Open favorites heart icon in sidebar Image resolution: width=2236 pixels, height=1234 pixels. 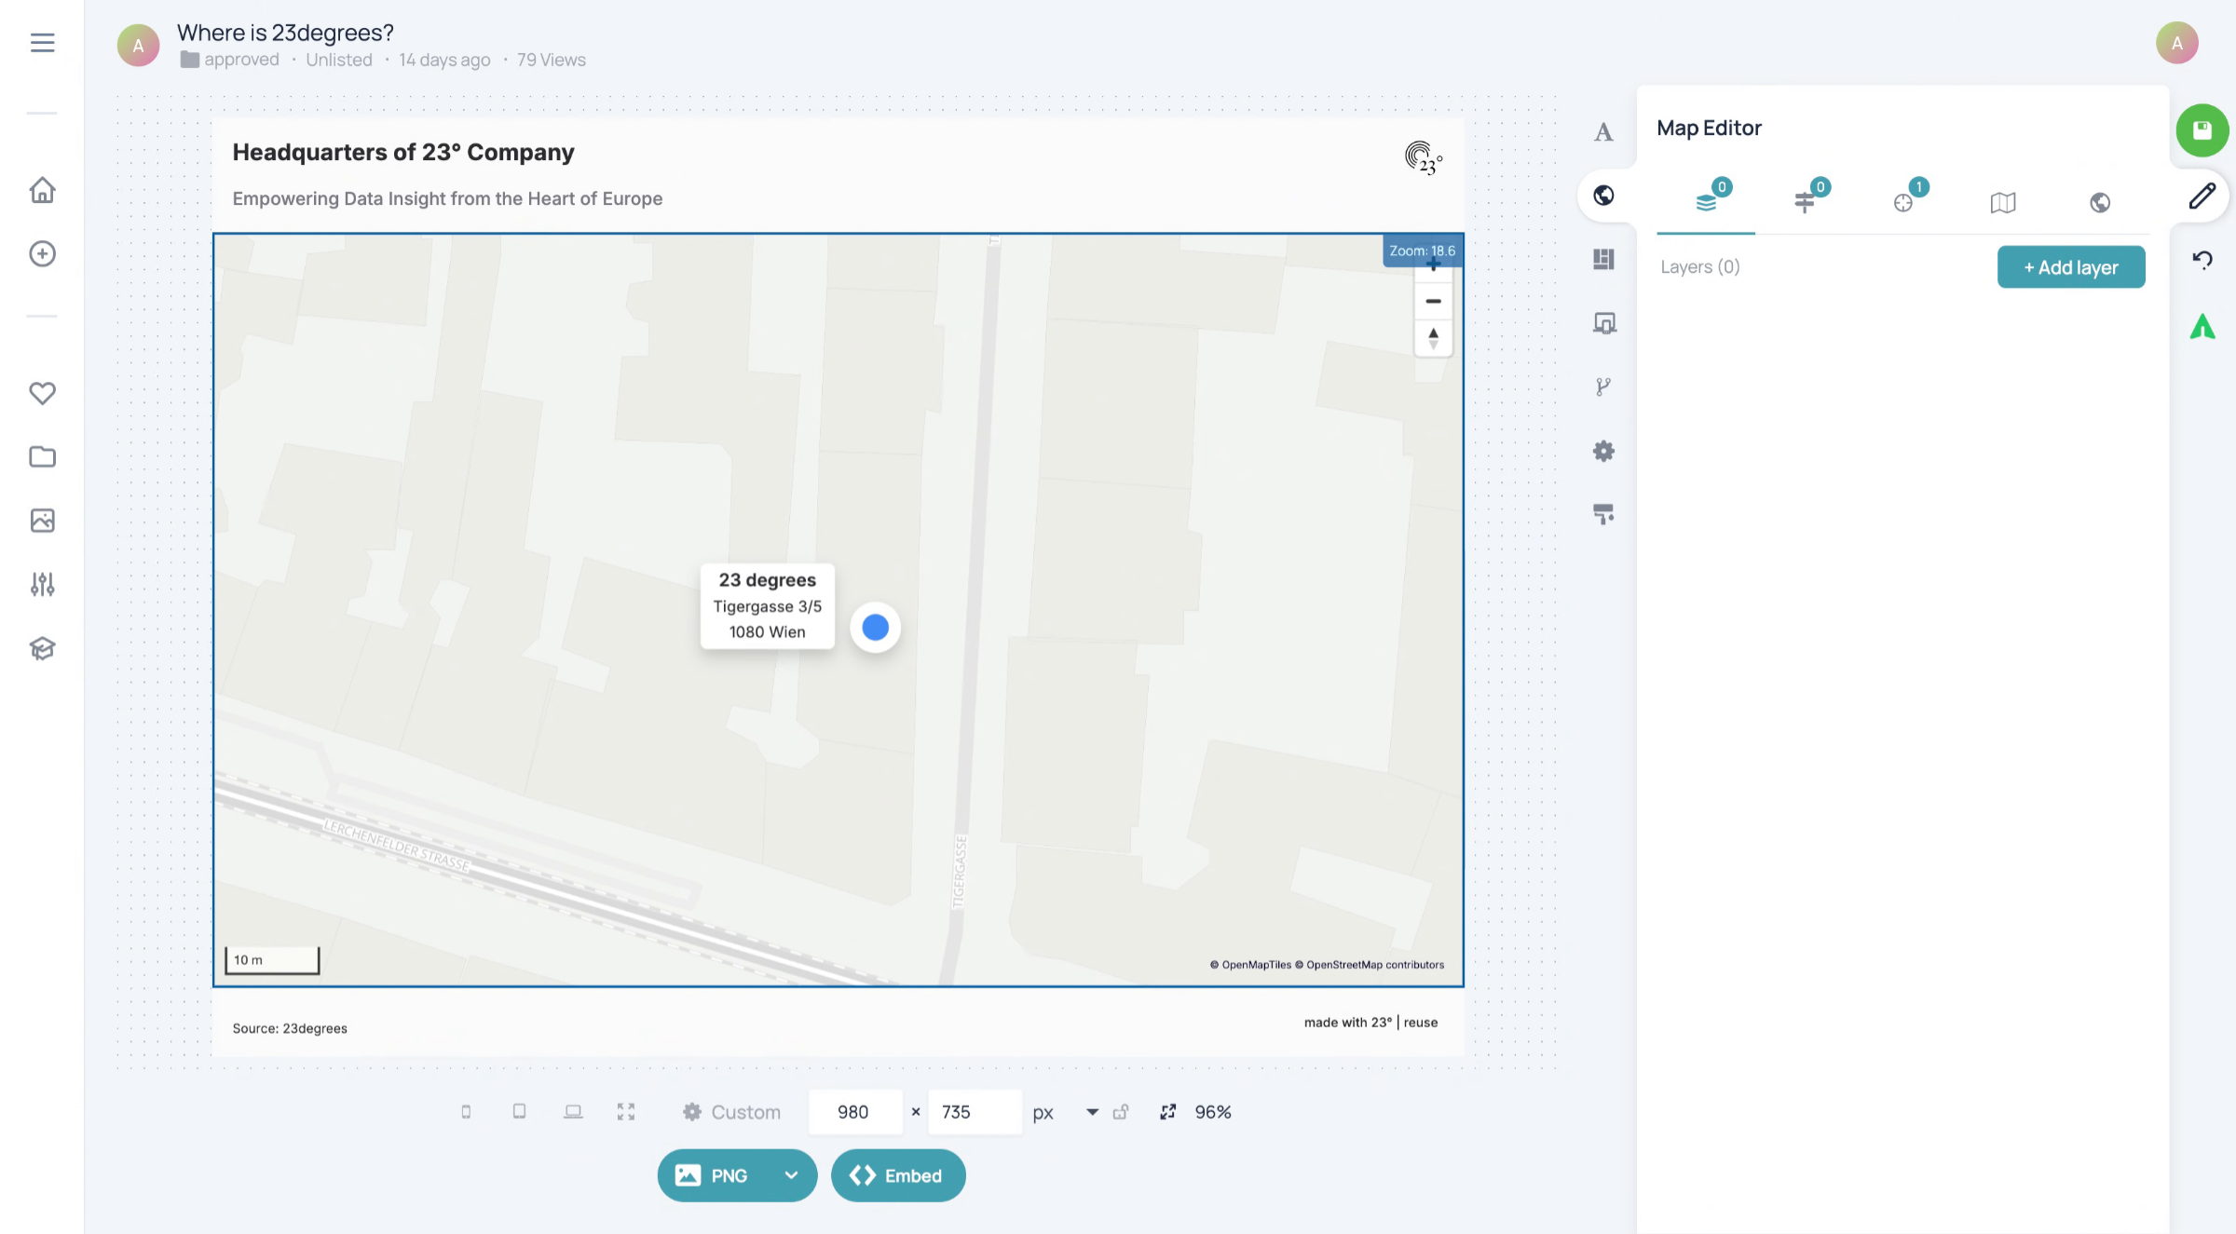pos(42,393)
